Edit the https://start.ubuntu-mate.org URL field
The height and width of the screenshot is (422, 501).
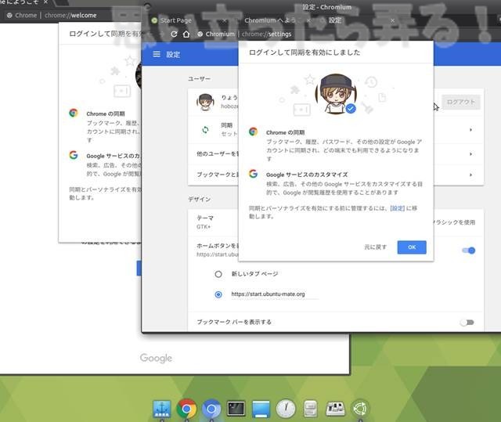(274, 294)
